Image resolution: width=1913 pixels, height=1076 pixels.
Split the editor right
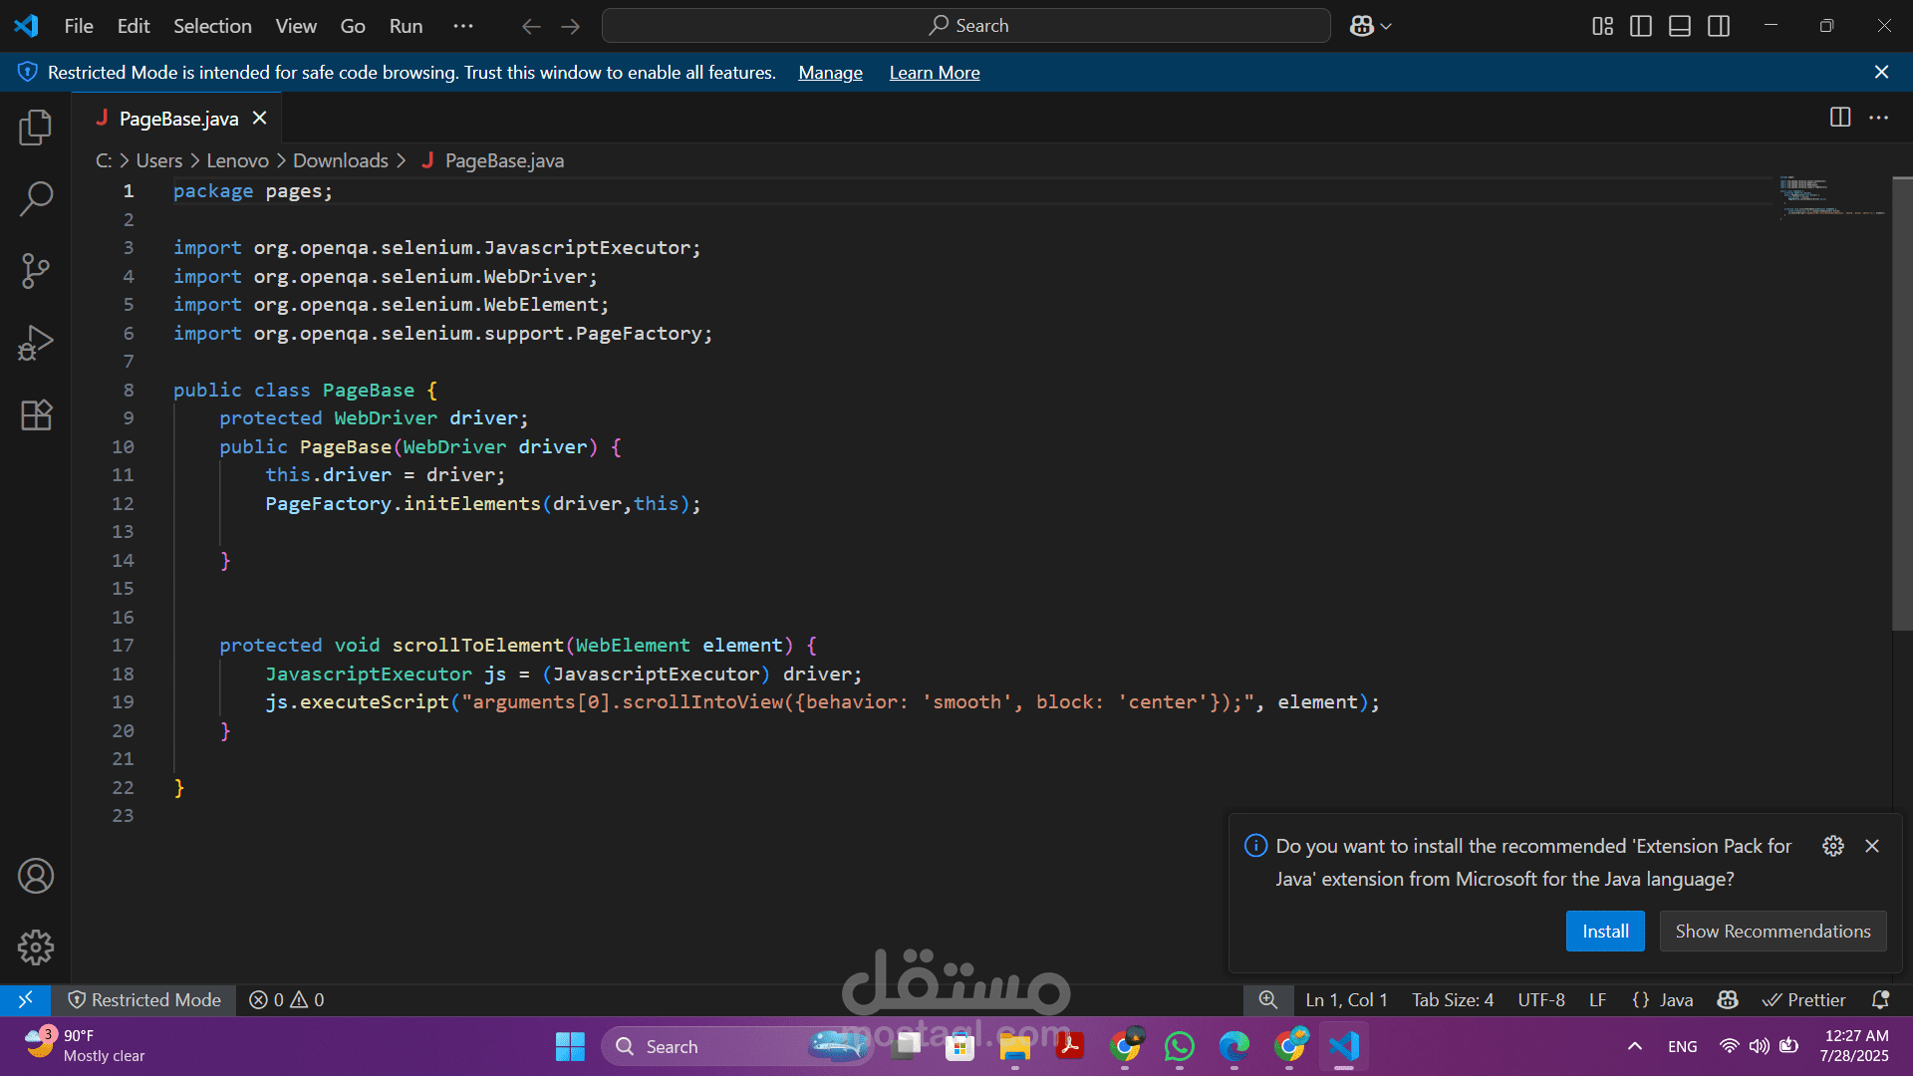(x=1839, y=118)
